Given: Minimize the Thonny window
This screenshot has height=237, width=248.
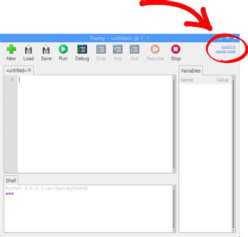Looking at the screenshot, I should (220, 38).
